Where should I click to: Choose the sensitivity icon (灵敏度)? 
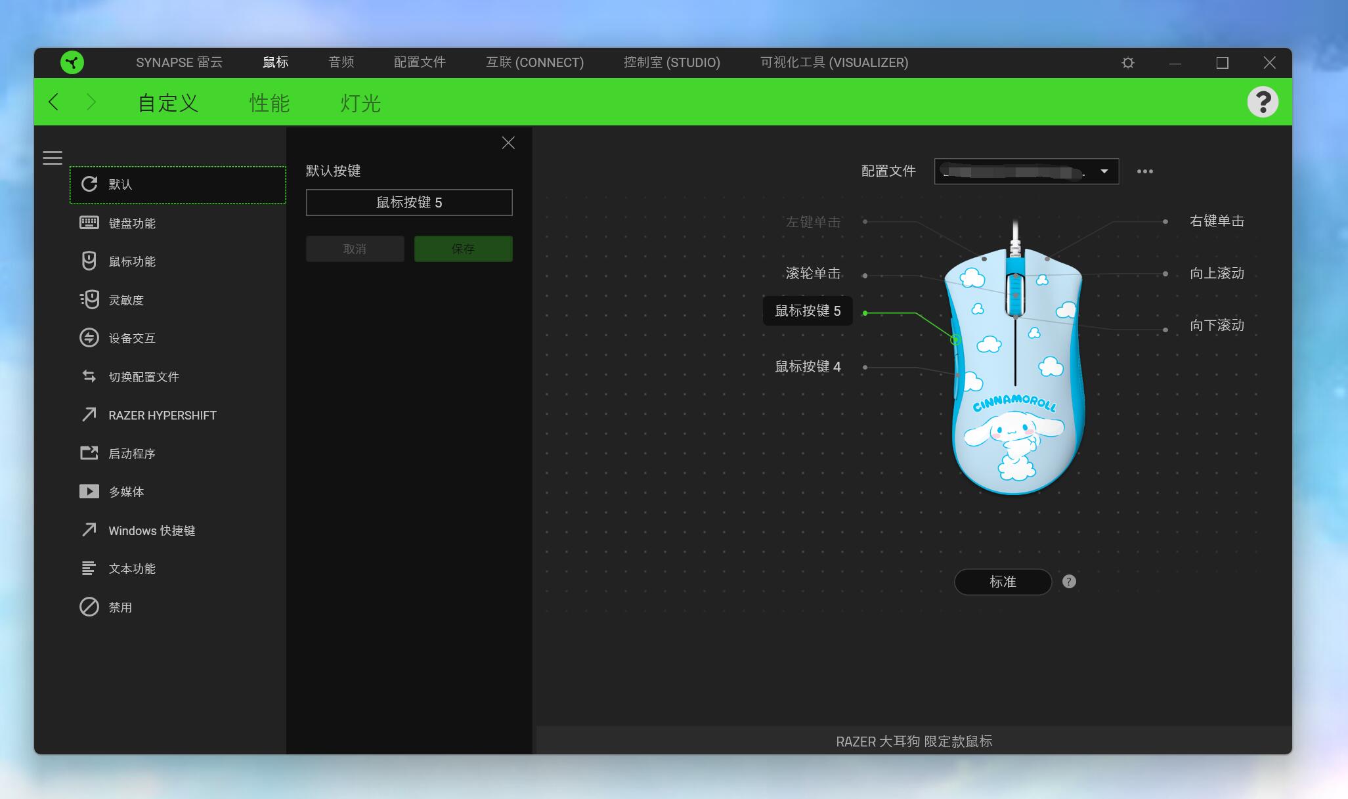pos(89,300)
